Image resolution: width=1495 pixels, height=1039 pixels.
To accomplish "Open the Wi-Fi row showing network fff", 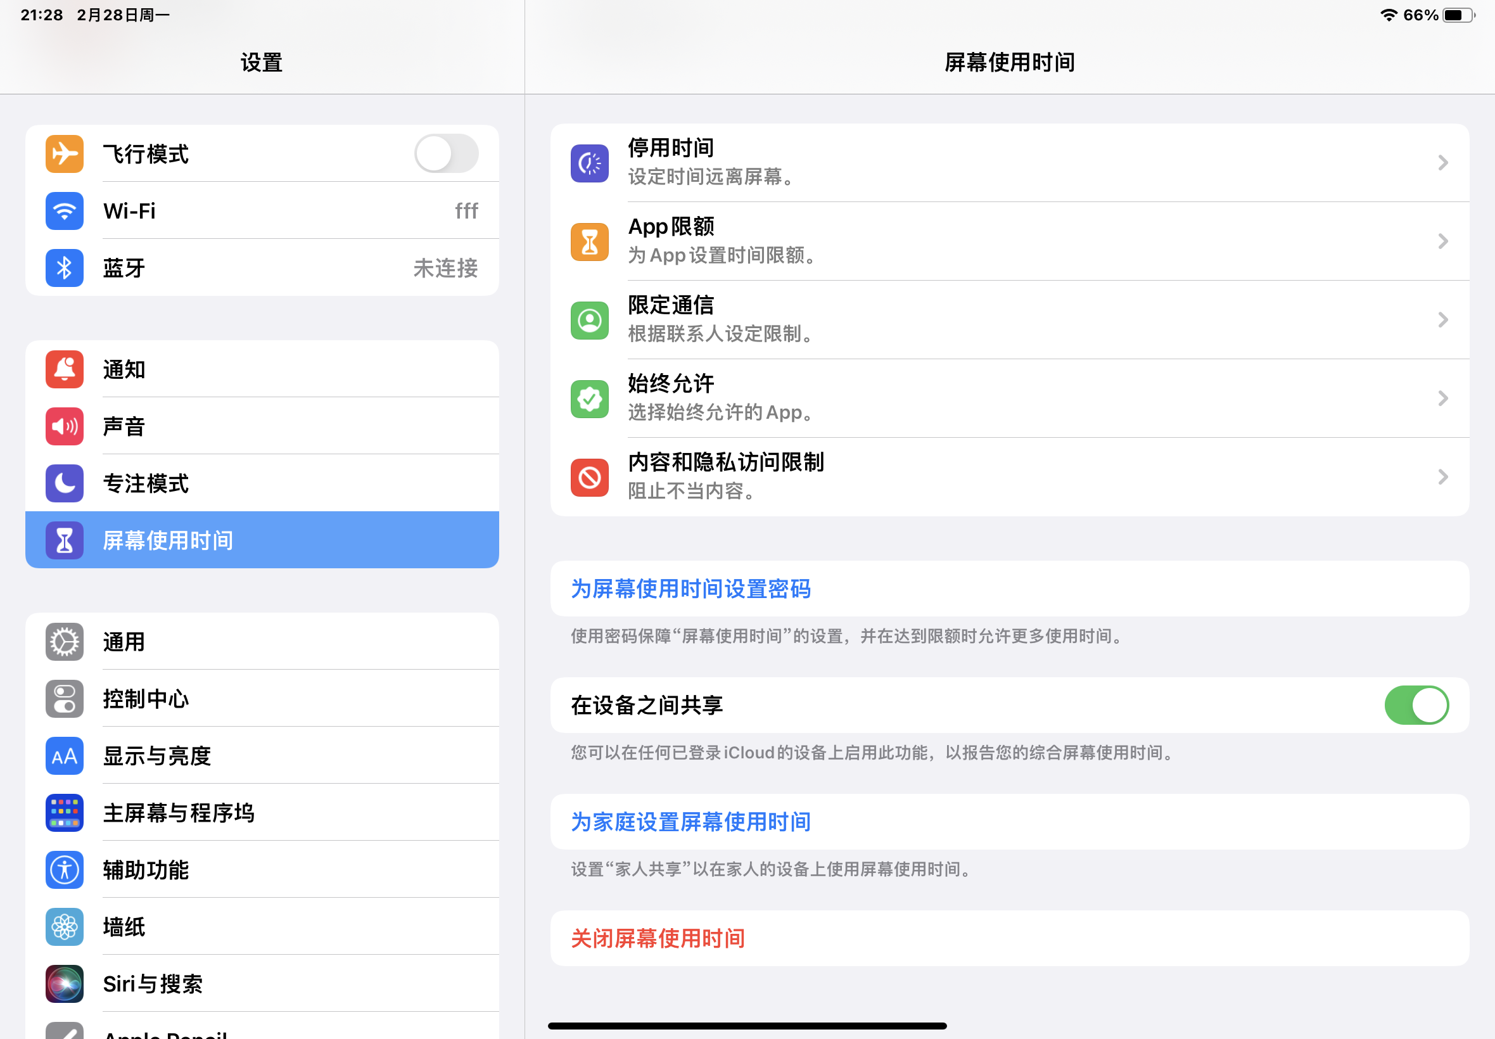I will 262,211.
